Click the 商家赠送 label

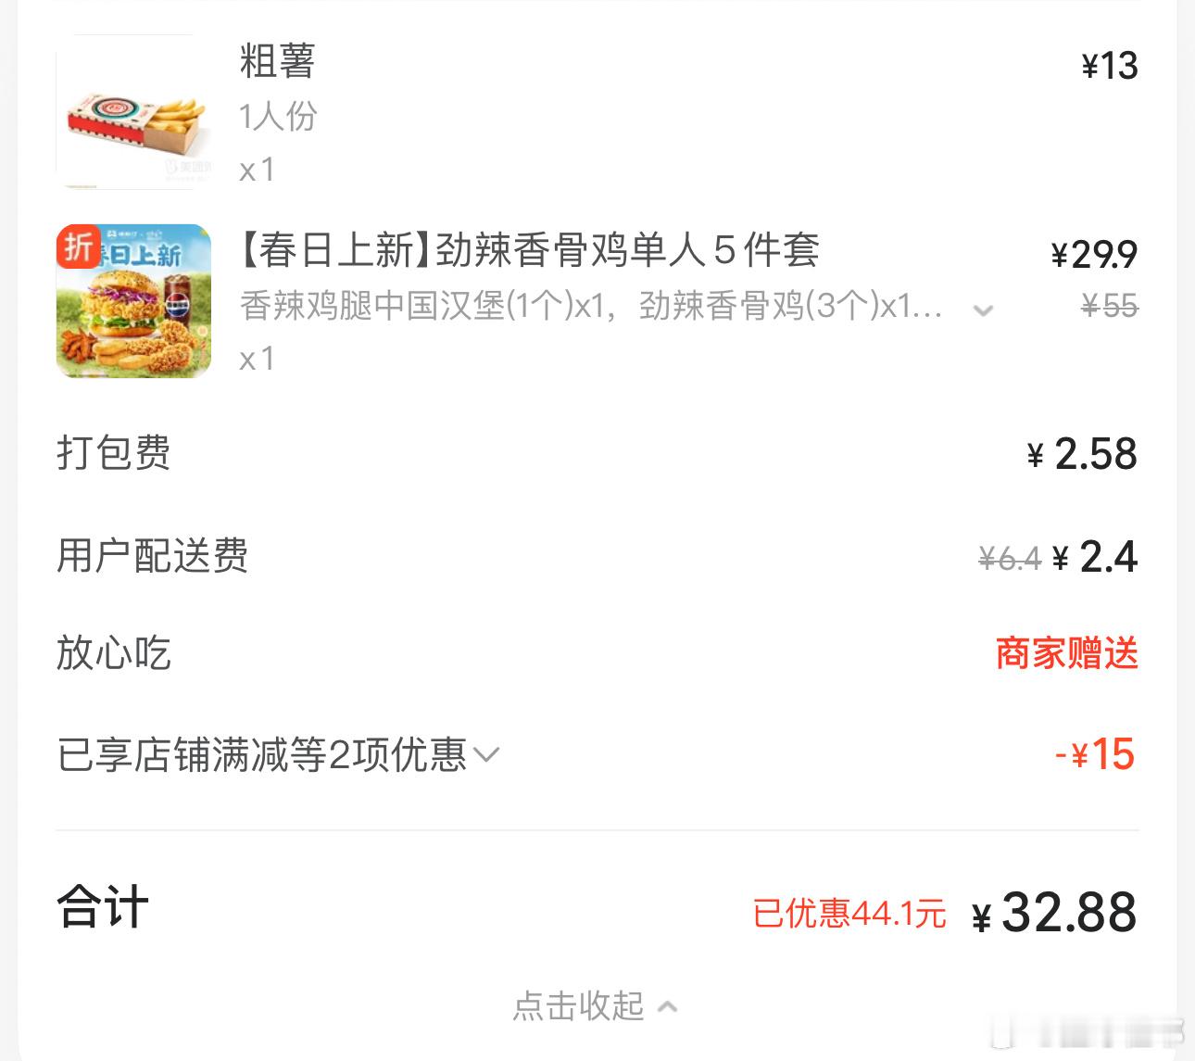coord(1064,653)
